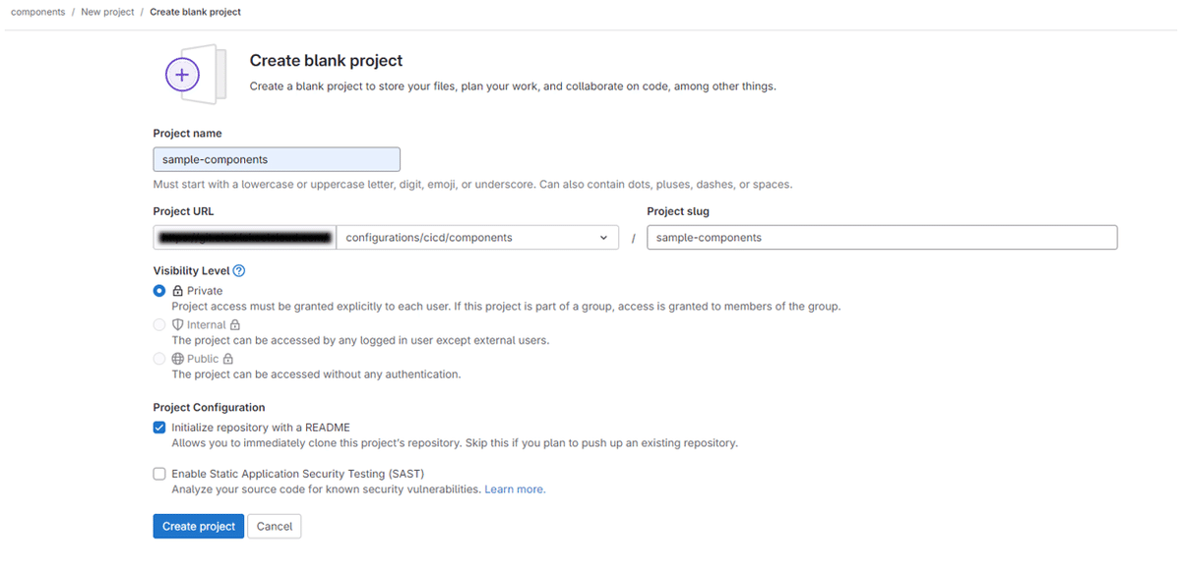This screenshot has width=1181, height=570.
Task: Focus the Project slug input field
Action: (x=881, y=238)
